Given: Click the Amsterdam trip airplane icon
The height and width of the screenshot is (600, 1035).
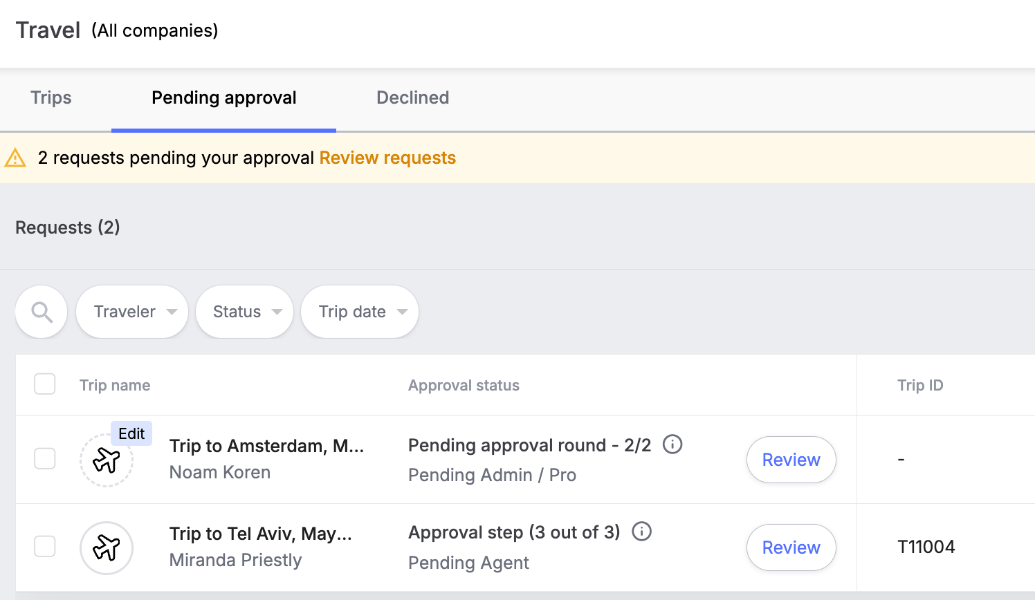Looking at the screenshot, I should [x=107, y=460].
